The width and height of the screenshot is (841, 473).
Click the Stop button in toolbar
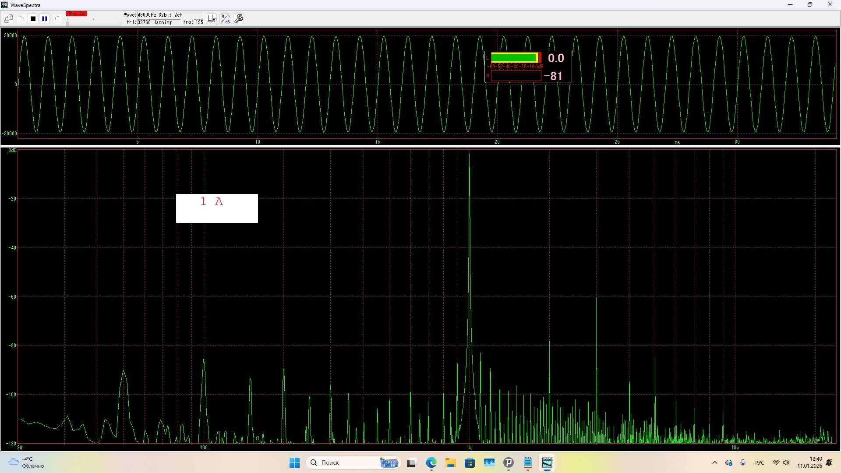coord(33,19)
